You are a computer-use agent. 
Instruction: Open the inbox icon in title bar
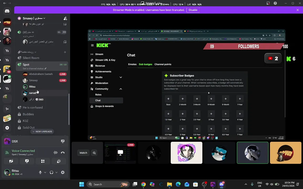coord(268,3)
